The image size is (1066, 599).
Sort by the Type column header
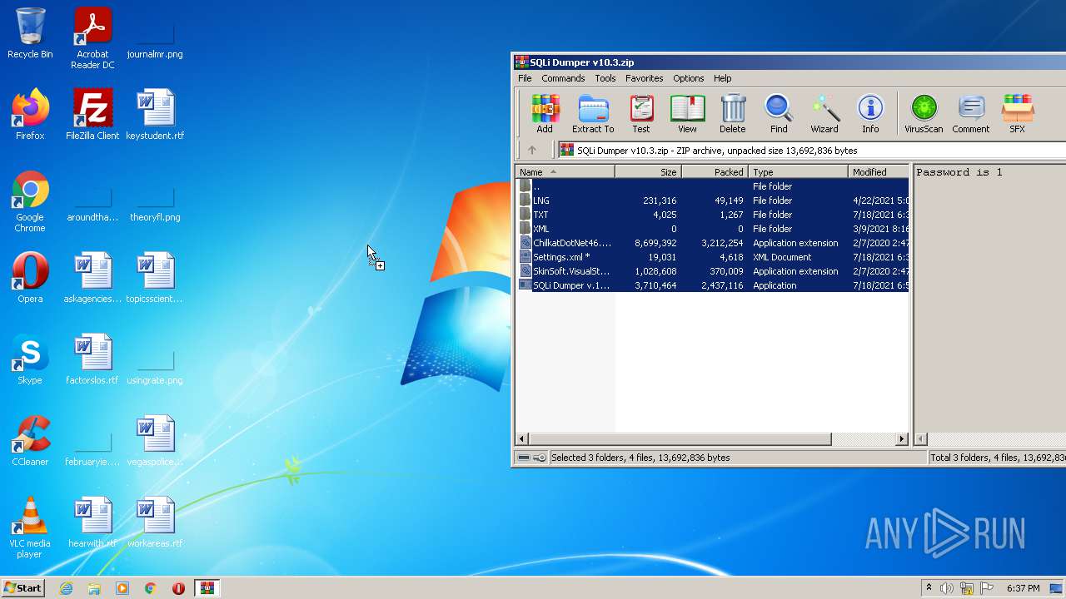point(799,172)
